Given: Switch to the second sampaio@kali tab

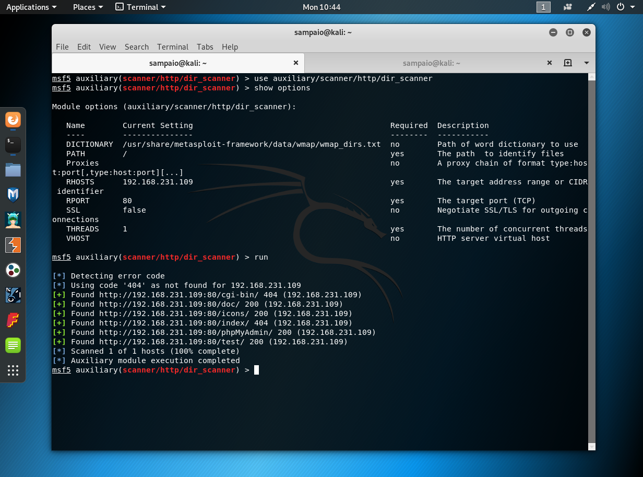Looking at the screenshot, I should click(x=431, y=63).
